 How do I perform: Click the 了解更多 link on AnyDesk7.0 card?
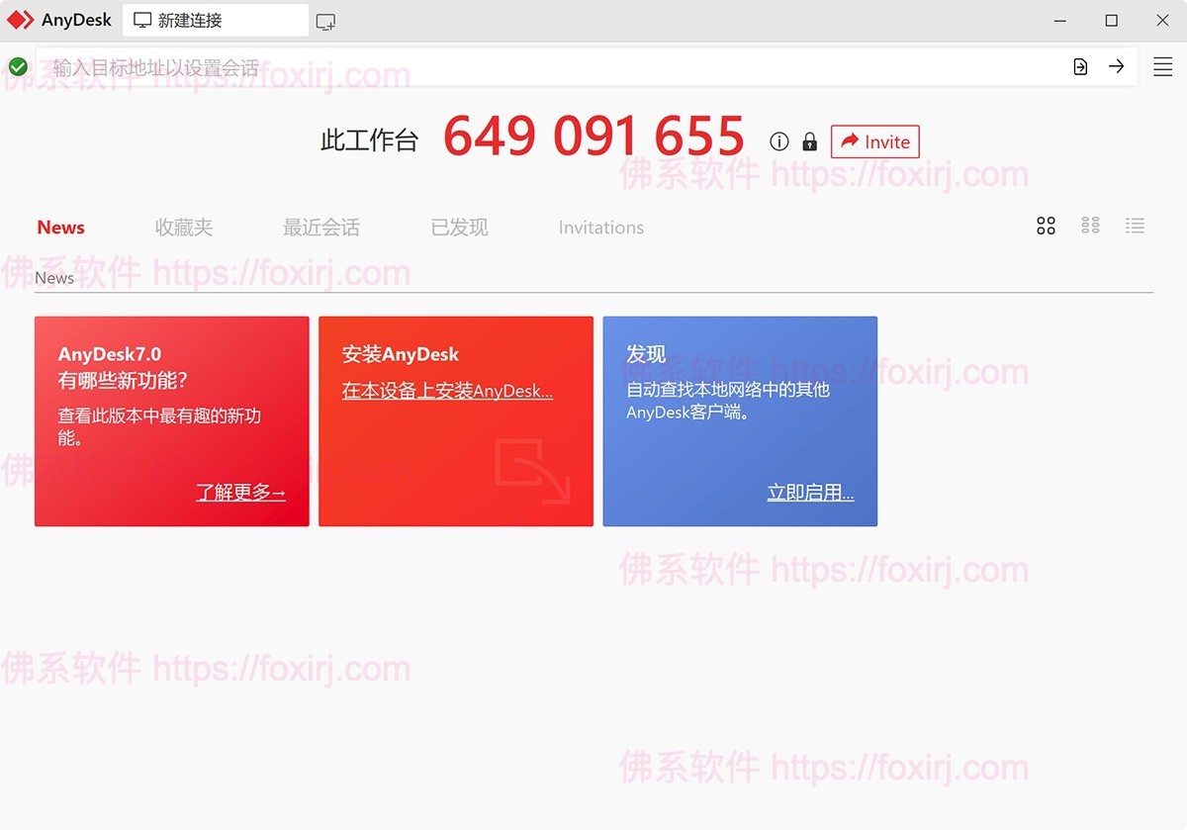240,492
